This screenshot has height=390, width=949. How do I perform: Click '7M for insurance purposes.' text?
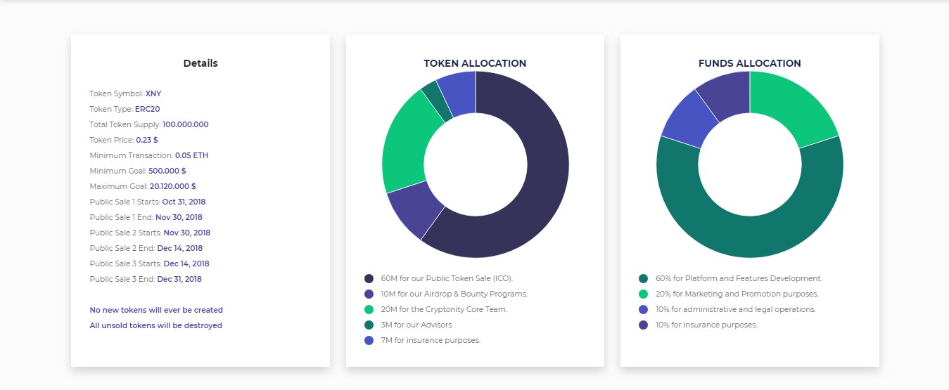click(x=431, y=340)
